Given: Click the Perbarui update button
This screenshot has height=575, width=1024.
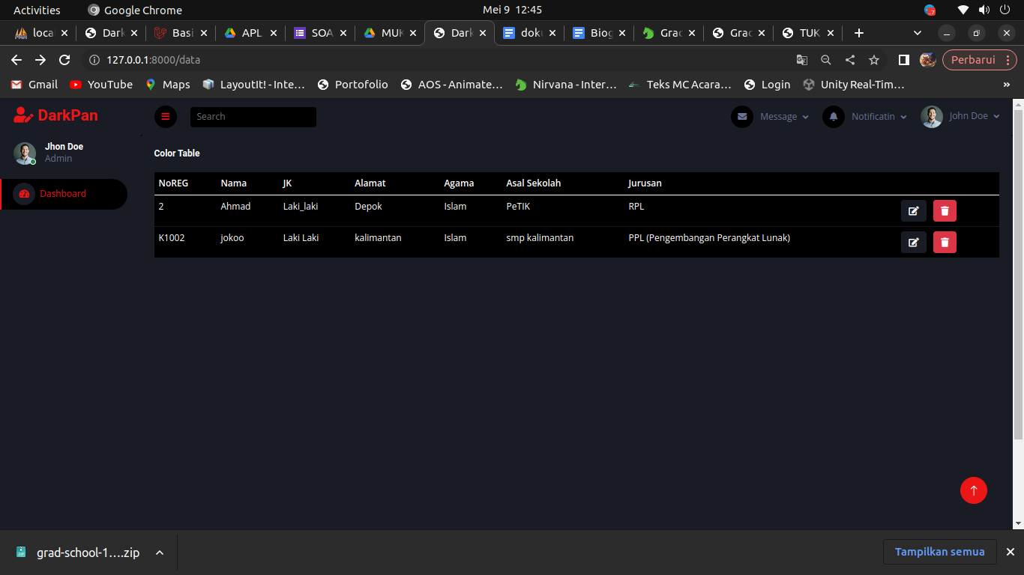Looking at the screenshot, I should tap(972, 60).
